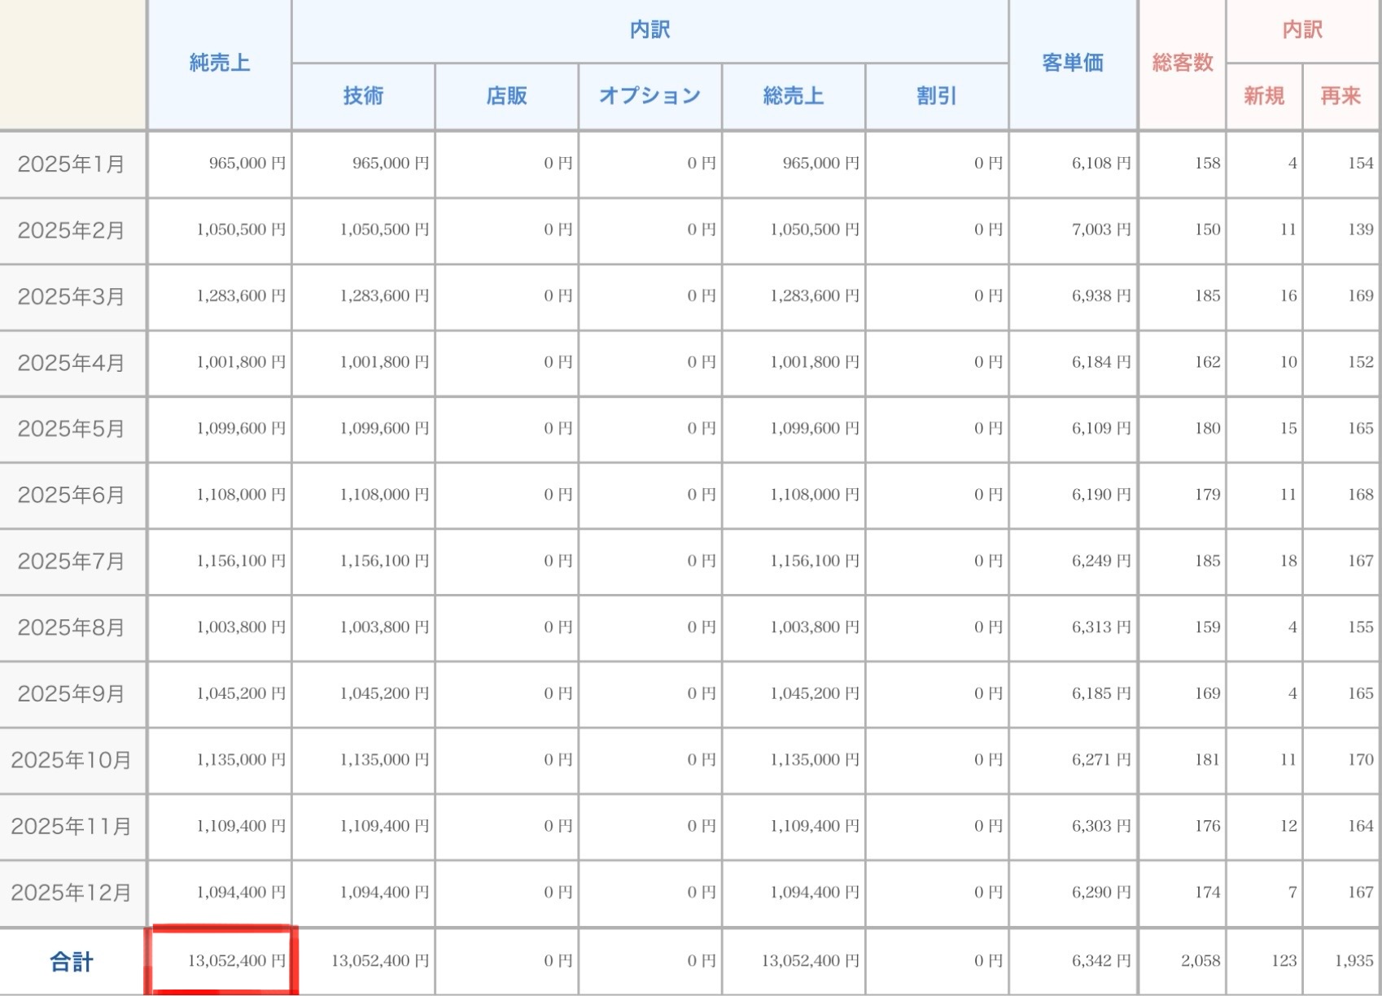1382x996 pixels.
Task: Select the 2025年1月 row label
Action: pos(72,164)
